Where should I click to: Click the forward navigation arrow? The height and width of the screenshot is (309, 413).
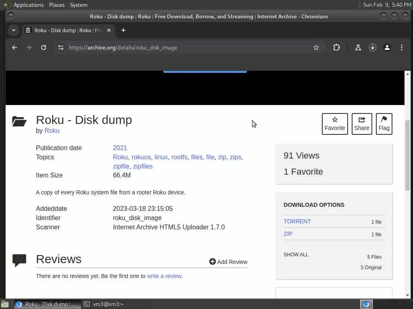tap(29, 47)
